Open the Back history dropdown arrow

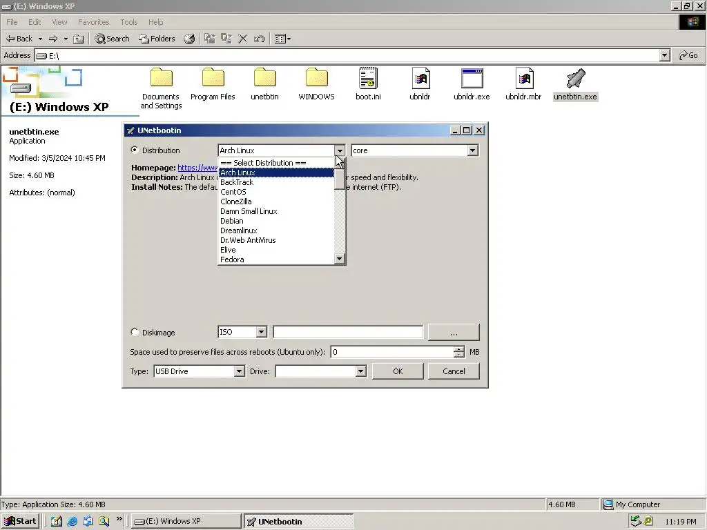pos(40,39)
